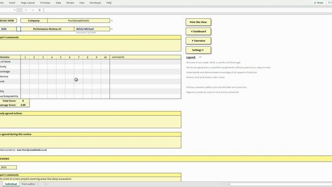Click the Performance Review of: label
The height and width of the screenshot is (187, 332).
point(47,29)
